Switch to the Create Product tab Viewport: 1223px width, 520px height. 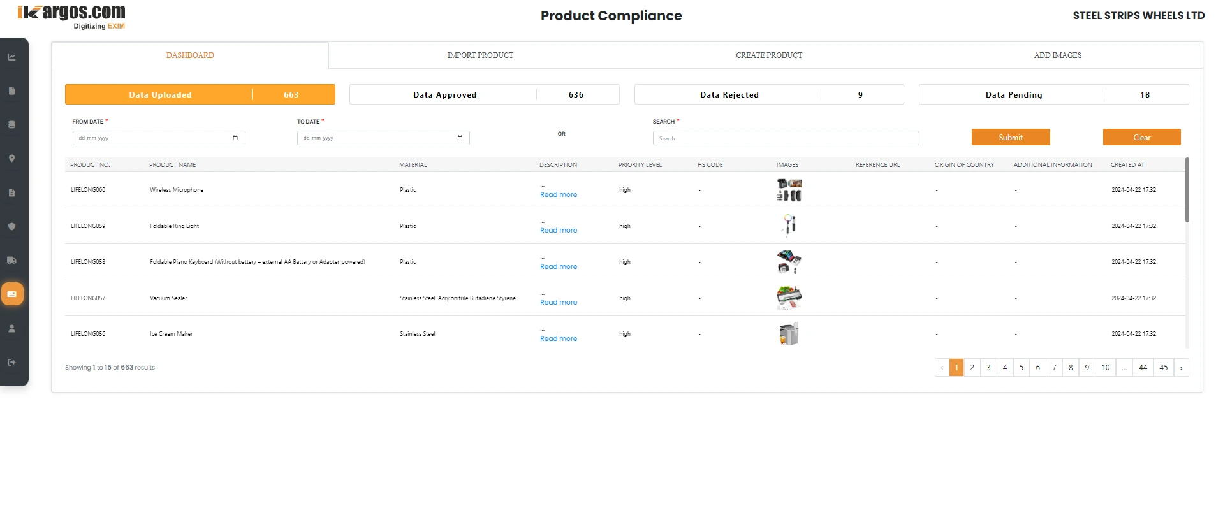click(768, 55)
